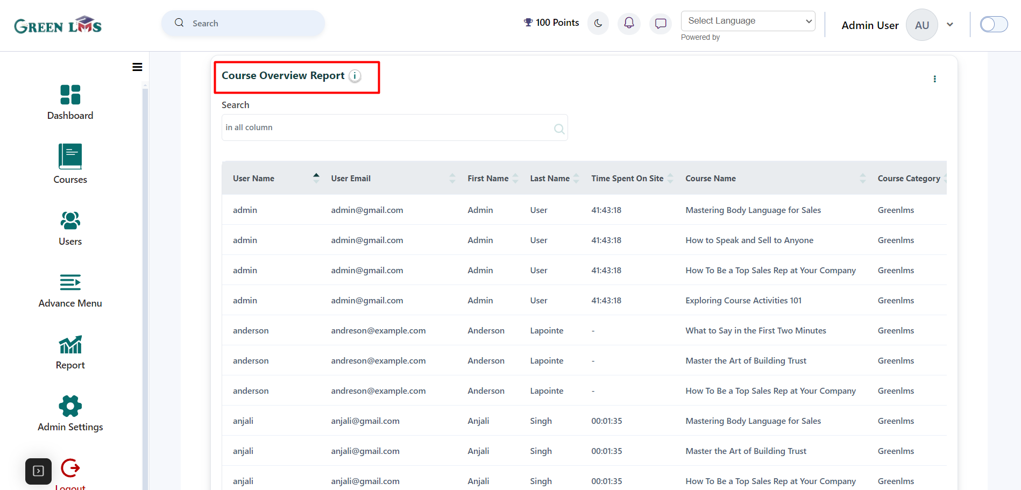Open the three-dot report options menu

coord(934,79)
